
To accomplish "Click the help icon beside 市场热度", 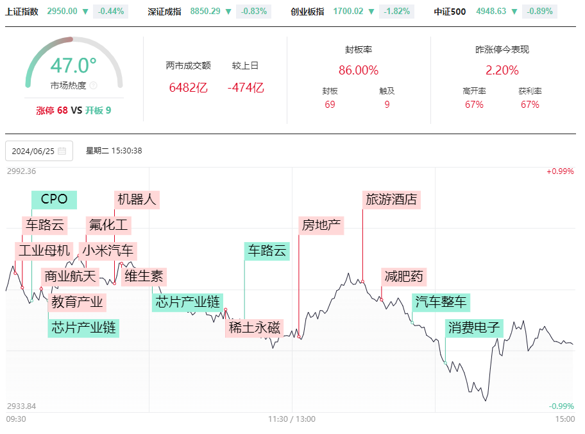I will click(x=94, y=85).
